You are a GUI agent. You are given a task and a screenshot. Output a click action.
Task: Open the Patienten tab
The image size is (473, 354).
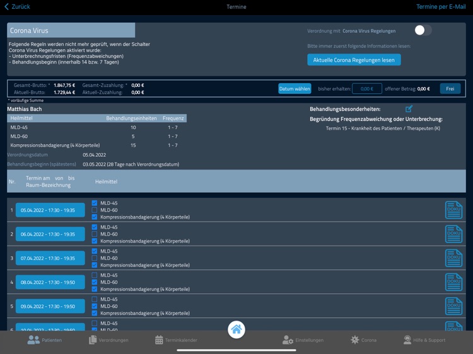[x=44, y=340]
